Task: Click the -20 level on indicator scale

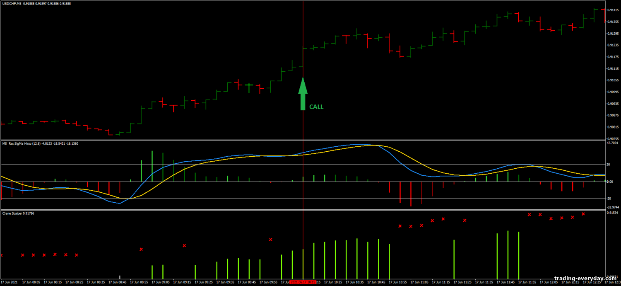Action: click(610, 199)
